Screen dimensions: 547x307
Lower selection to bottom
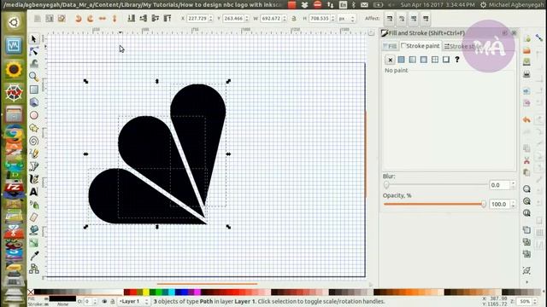point(131,18)
